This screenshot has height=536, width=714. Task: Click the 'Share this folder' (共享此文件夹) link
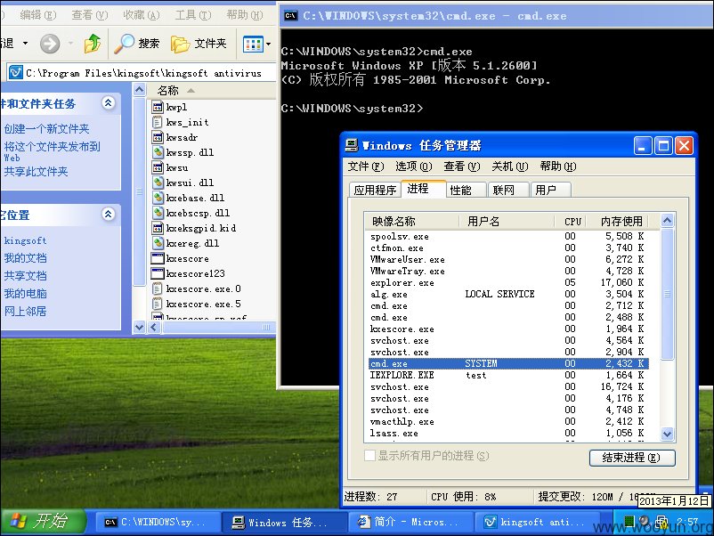click(36, 172)
